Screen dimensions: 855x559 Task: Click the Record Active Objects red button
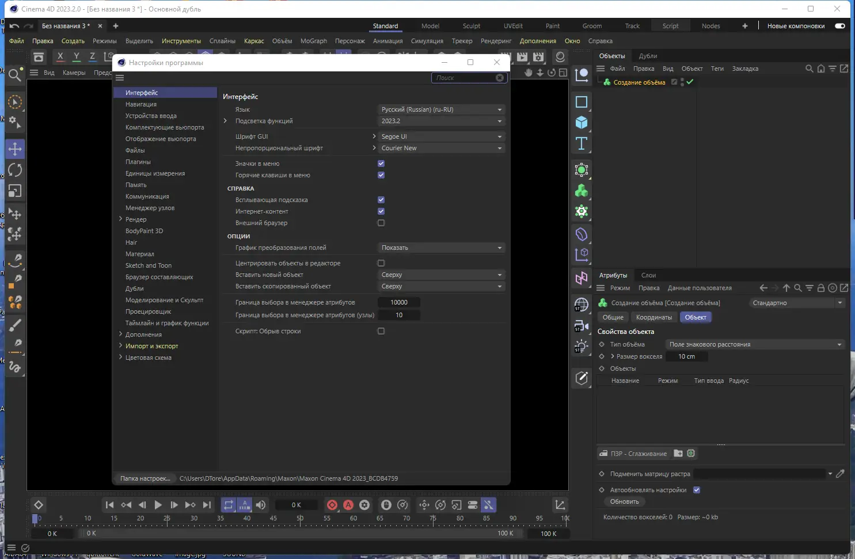coord(332,505)
